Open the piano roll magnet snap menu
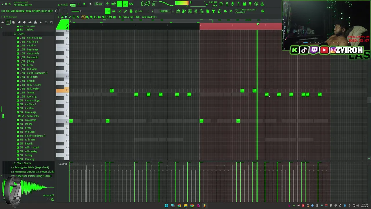 66,17
